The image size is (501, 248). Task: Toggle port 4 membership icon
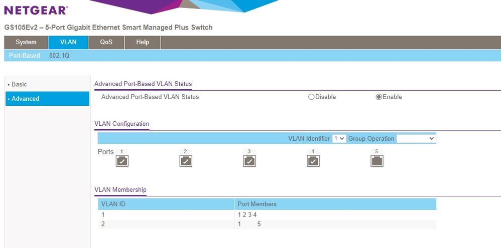click(313, 161)
